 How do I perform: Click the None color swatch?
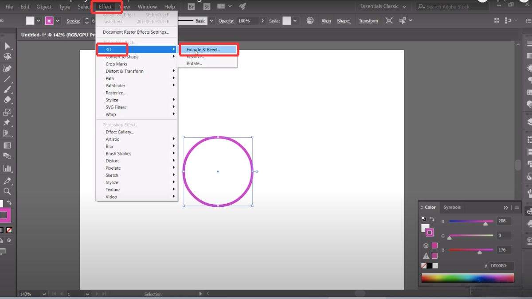point(424,266)
